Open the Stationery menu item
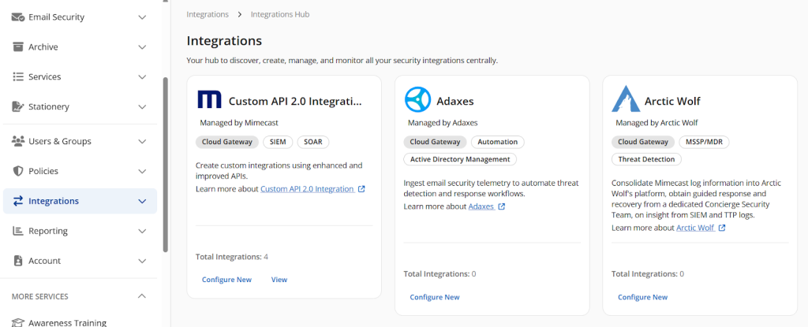This screenshot has width=808, height=327. pyautogui.click(x=80, y=106)
